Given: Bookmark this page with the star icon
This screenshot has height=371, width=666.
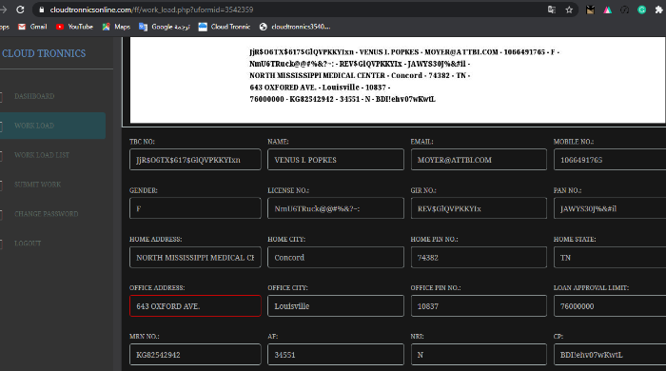Looking at the screenshot, I should (569, 10).
